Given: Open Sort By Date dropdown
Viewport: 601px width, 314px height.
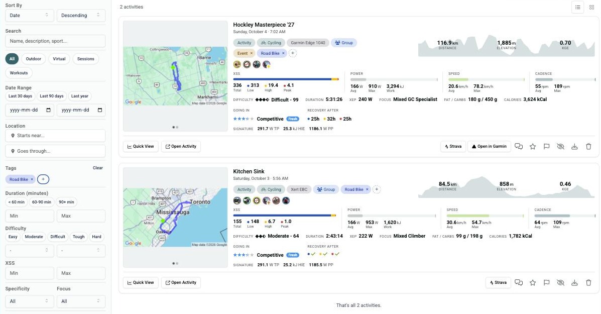Looking at the screenshot, I should click(30, 16).
